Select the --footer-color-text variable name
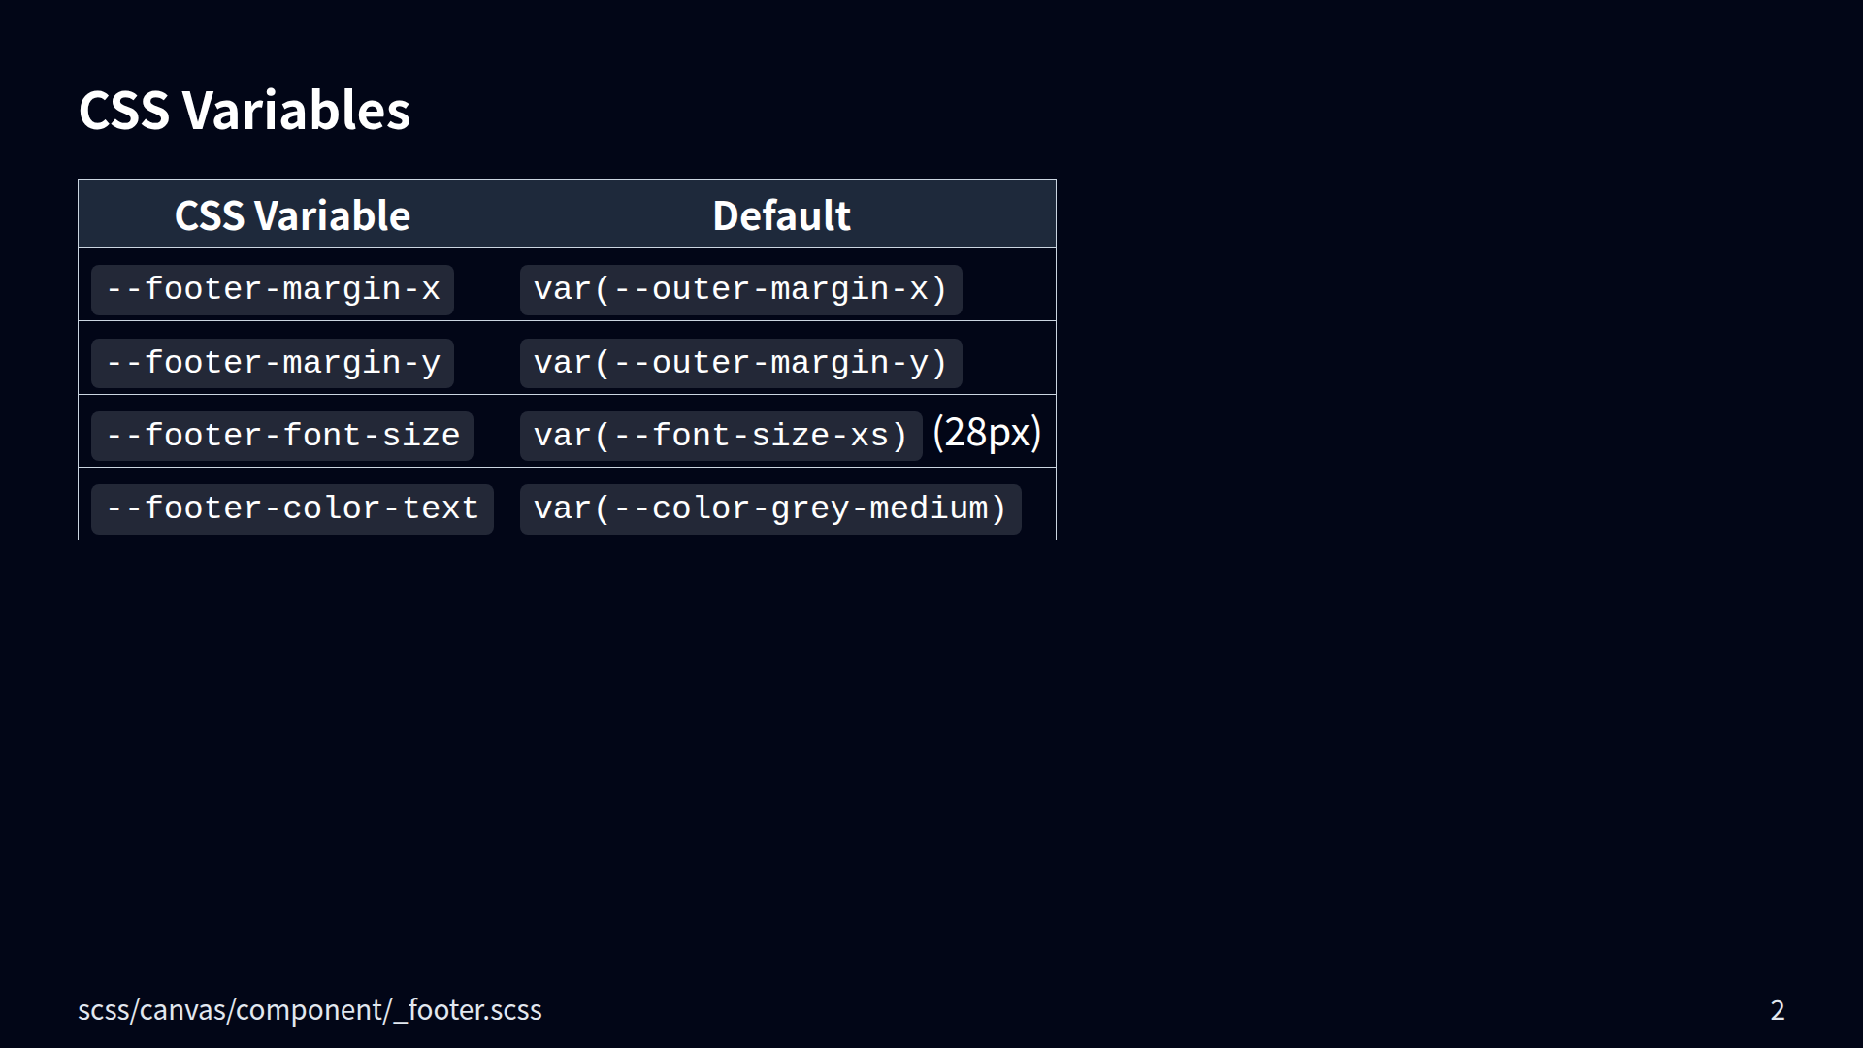 tap(292, 508)
